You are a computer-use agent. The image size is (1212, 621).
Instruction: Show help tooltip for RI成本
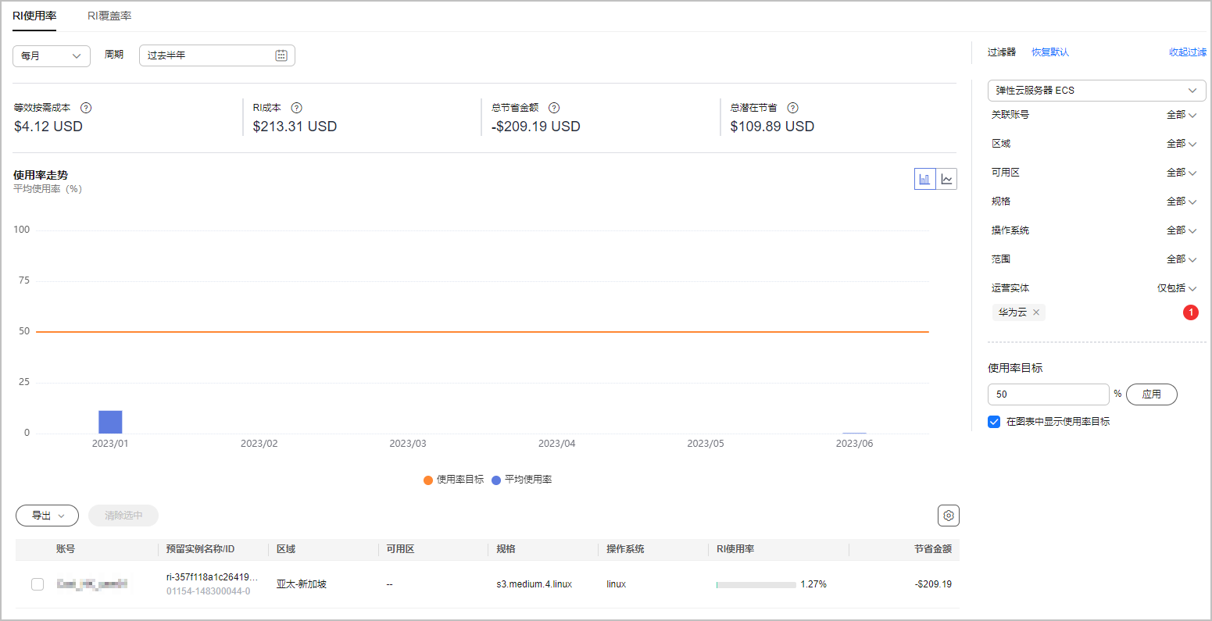pyautogui.click(x=296, y=108)
